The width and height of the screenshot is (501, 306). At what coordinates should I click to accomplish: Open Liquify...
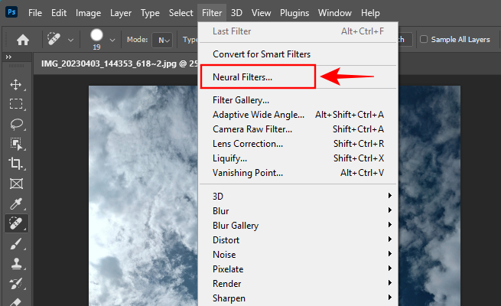pos(298,158)
